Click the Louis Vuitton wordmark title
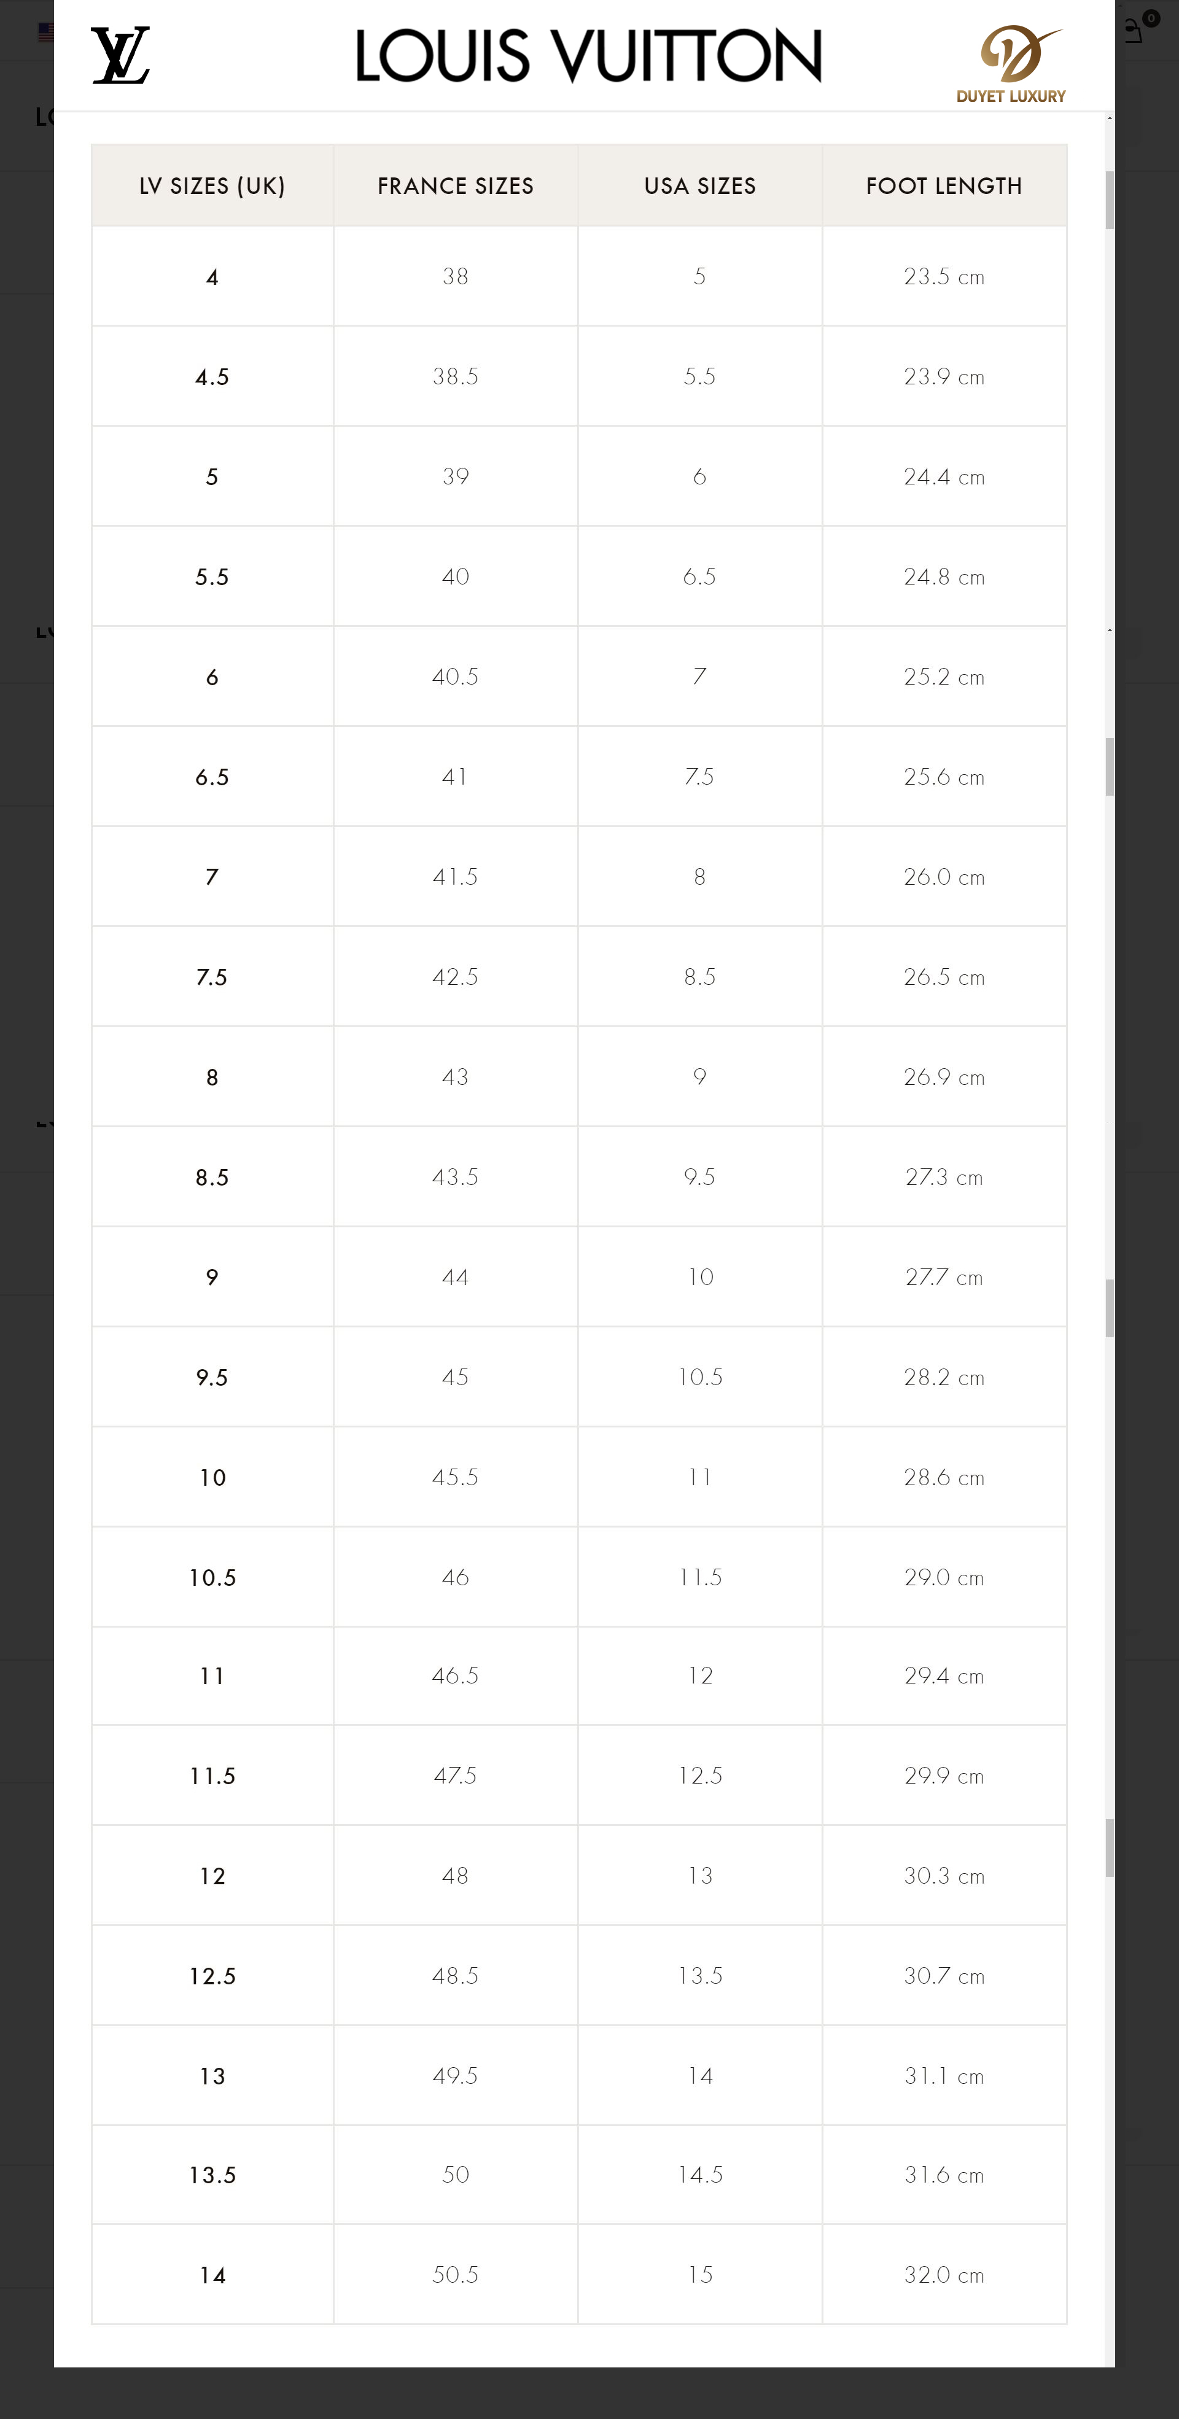The width and height of the screenshot is (1179, 2419). tap(588, 55)
